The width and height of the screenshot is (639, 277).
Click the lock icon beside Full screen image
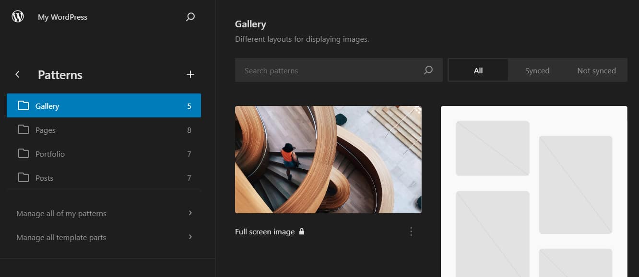tap(302, 231)
